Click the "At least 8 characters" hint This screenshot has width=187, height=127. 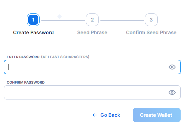coord(65,57)
